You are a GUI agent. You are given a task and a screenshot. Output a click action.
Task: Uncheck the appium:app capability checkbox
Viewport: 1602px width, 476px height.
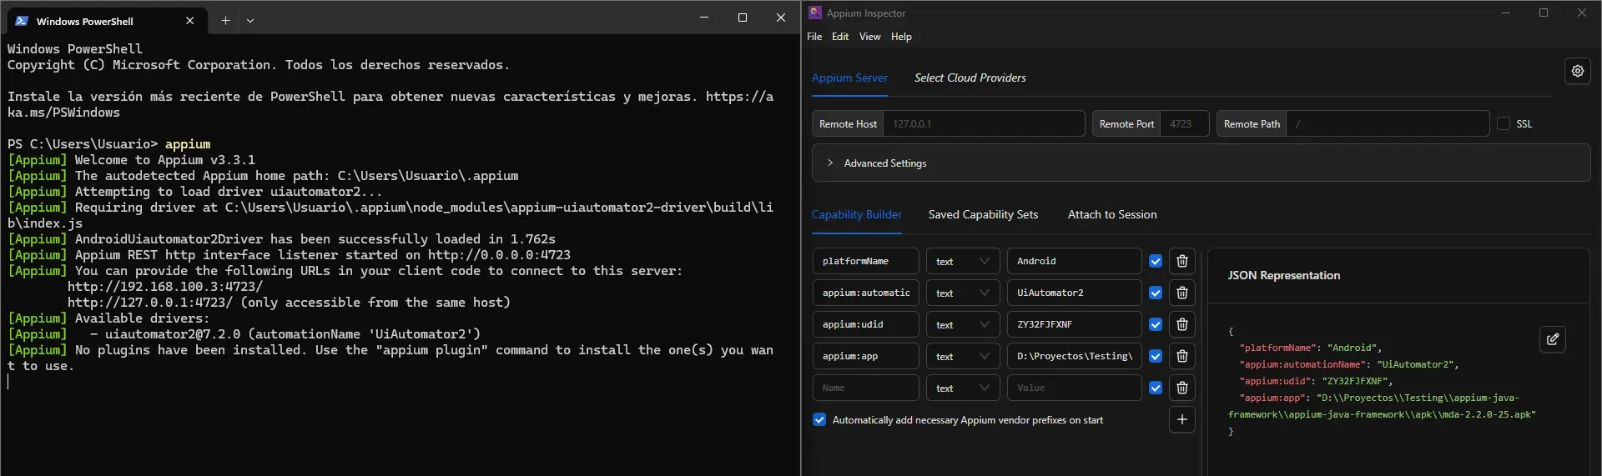tap(1156, 356)
